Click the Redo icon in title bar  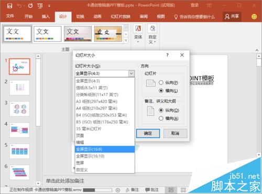30,6
